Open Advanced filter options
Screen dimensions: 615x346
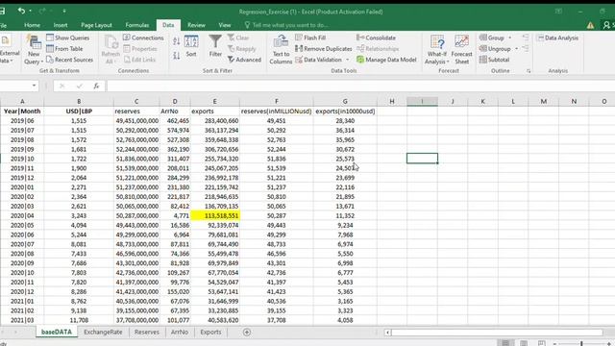244,60
